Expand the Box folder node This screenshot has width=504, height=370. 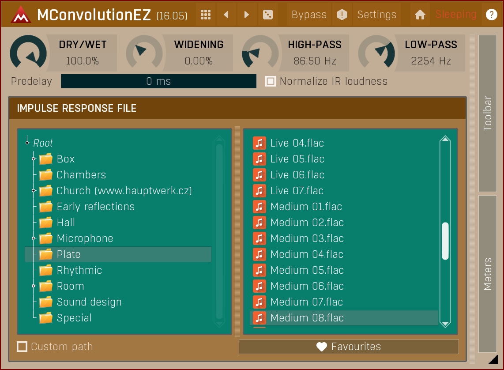coord(34,159)
